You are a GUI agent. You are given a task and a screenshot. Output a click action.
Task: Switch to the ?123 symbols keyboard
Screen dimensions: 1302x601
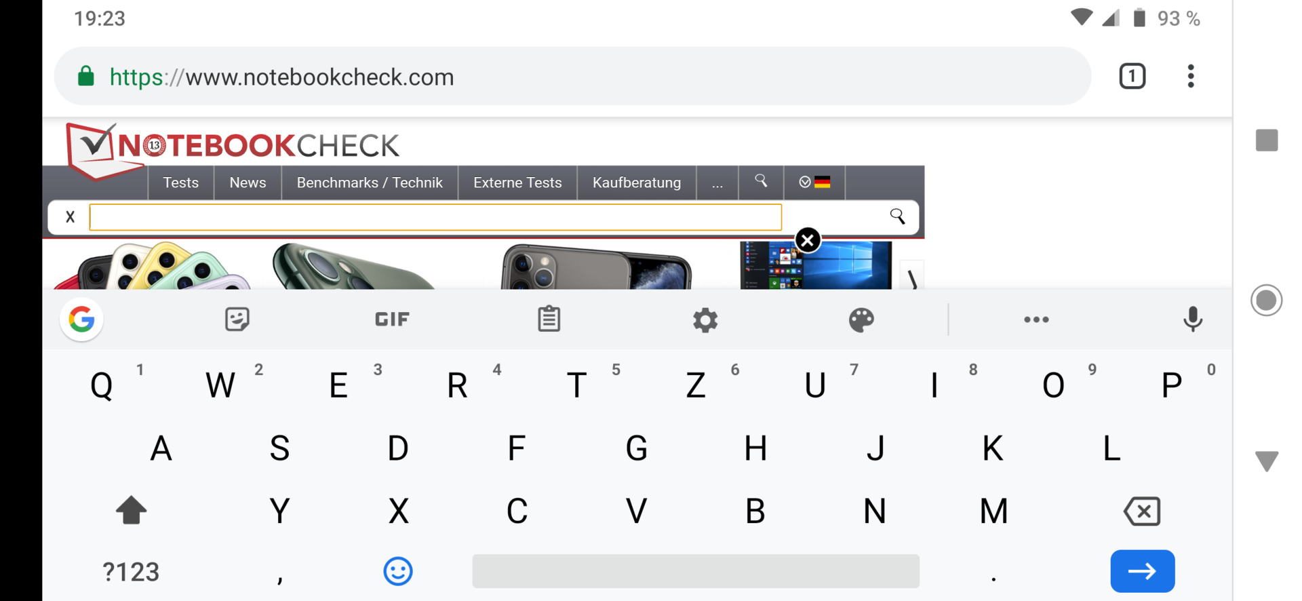coord(131,572)
